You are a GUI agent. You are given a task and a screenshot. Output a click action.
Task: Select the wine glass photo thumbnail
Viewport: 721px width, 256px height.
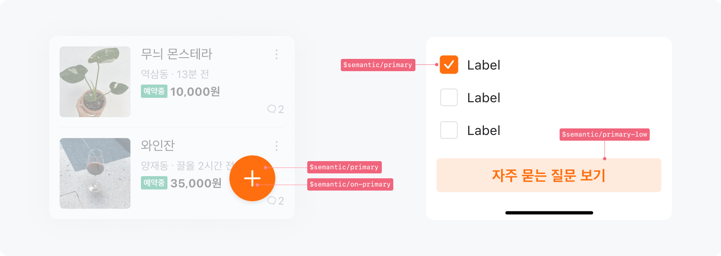[95, 173]
